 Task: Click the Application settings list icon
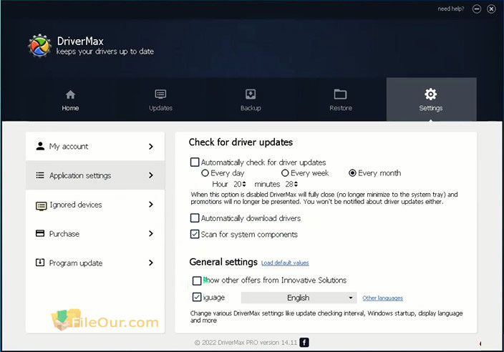pyautogui.click(x=40, y=175)
